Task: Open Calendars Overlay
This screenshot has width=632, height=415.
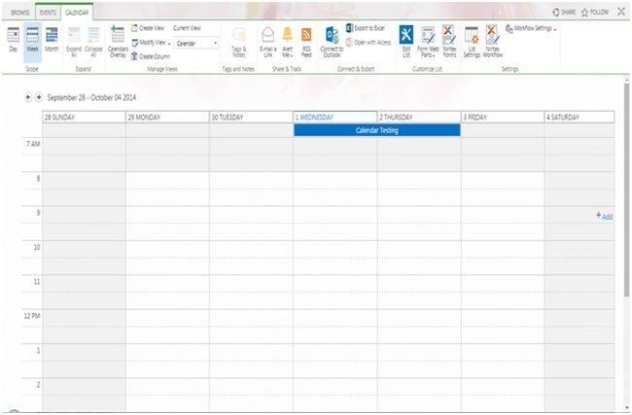Action: pyautogui.click(x=118, y=42)
